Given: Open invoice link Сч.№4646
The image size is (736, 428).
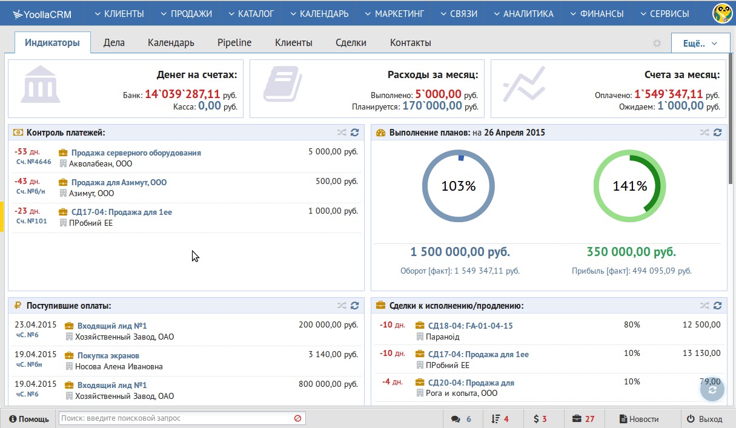Looking at the screenshot, I should click(x=34, y=162).
